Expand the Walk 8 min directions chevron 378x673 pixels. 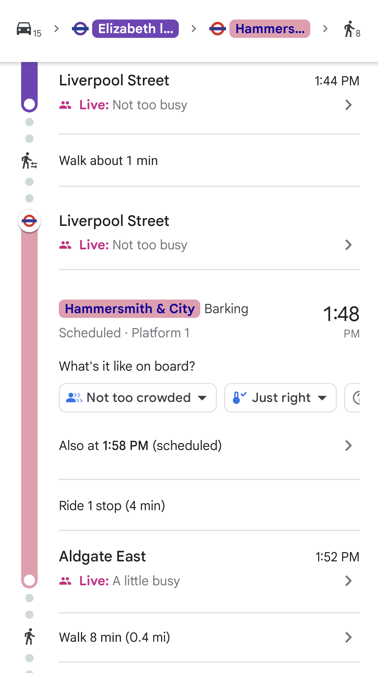348,637
